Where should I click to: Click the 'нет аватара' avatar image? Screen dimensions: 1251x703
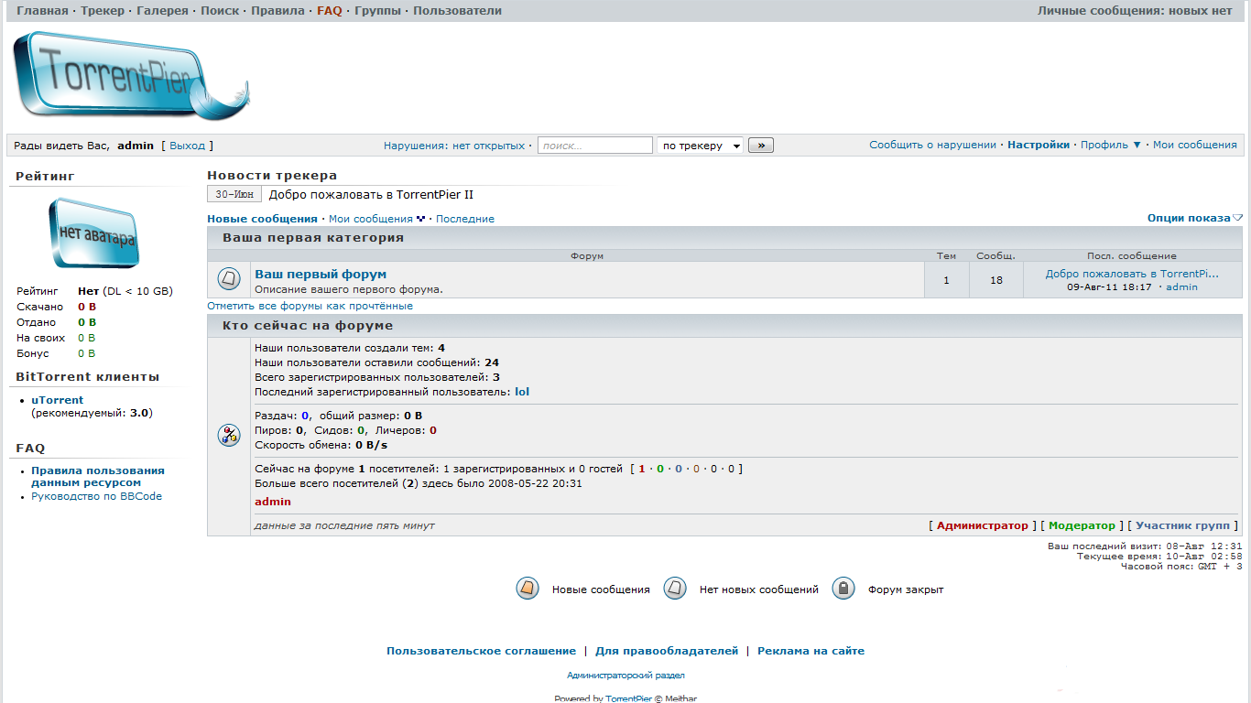point(93,234)
